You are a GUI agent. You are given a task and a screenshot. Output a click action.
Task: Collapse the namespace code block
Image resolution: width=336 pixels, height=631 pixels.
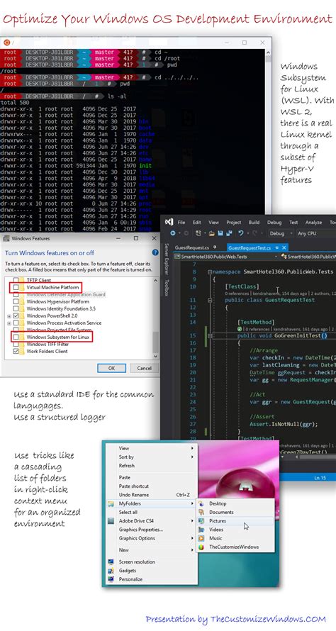click(210, 272)
